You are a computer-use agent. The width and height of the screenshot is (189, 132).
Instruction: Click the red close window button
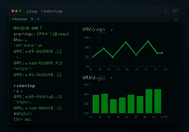13,11
